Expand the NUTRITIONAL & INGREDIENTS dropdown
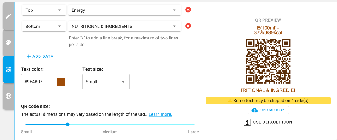The image size is (337, 140). (124, 26)
